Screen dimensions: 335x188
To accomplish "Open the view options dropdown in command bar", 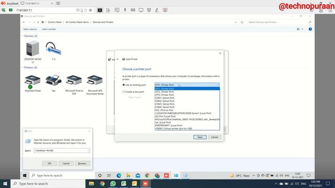I will click(x=303, y=29).
